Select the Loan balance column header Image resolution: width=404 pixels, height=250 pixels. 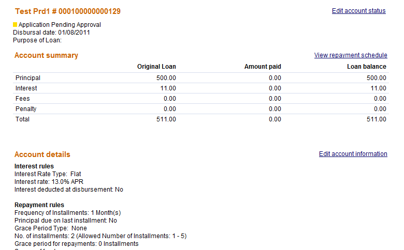366,67
